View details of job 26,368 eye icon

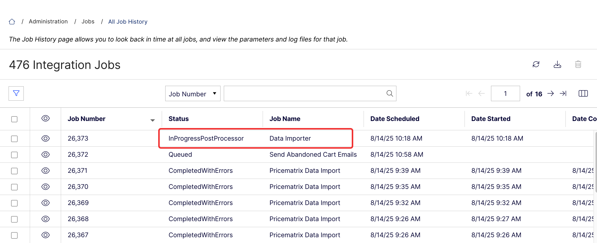pyautogui.click(x=45, y=219)
